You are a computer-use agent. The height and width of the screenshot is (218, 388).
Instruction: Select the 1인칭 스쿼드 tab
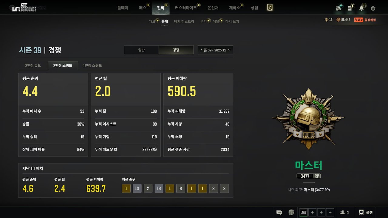coord(92,65)
